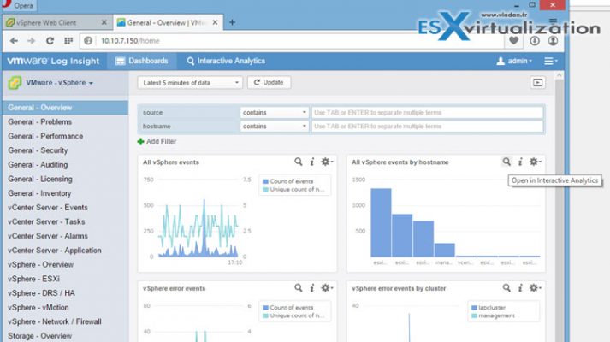This screenshot has height=342, width=610.
Task: Open vCenter Server - Application dashboard
Action: click(55, 251)
